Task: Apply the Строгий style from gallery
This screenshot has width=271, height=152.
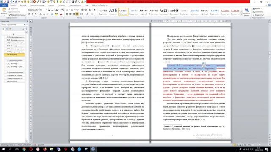Action: tap(144, 12)
